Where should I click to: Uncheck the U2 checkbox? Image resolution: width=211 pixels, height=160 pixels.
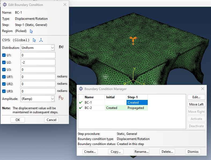4,62
